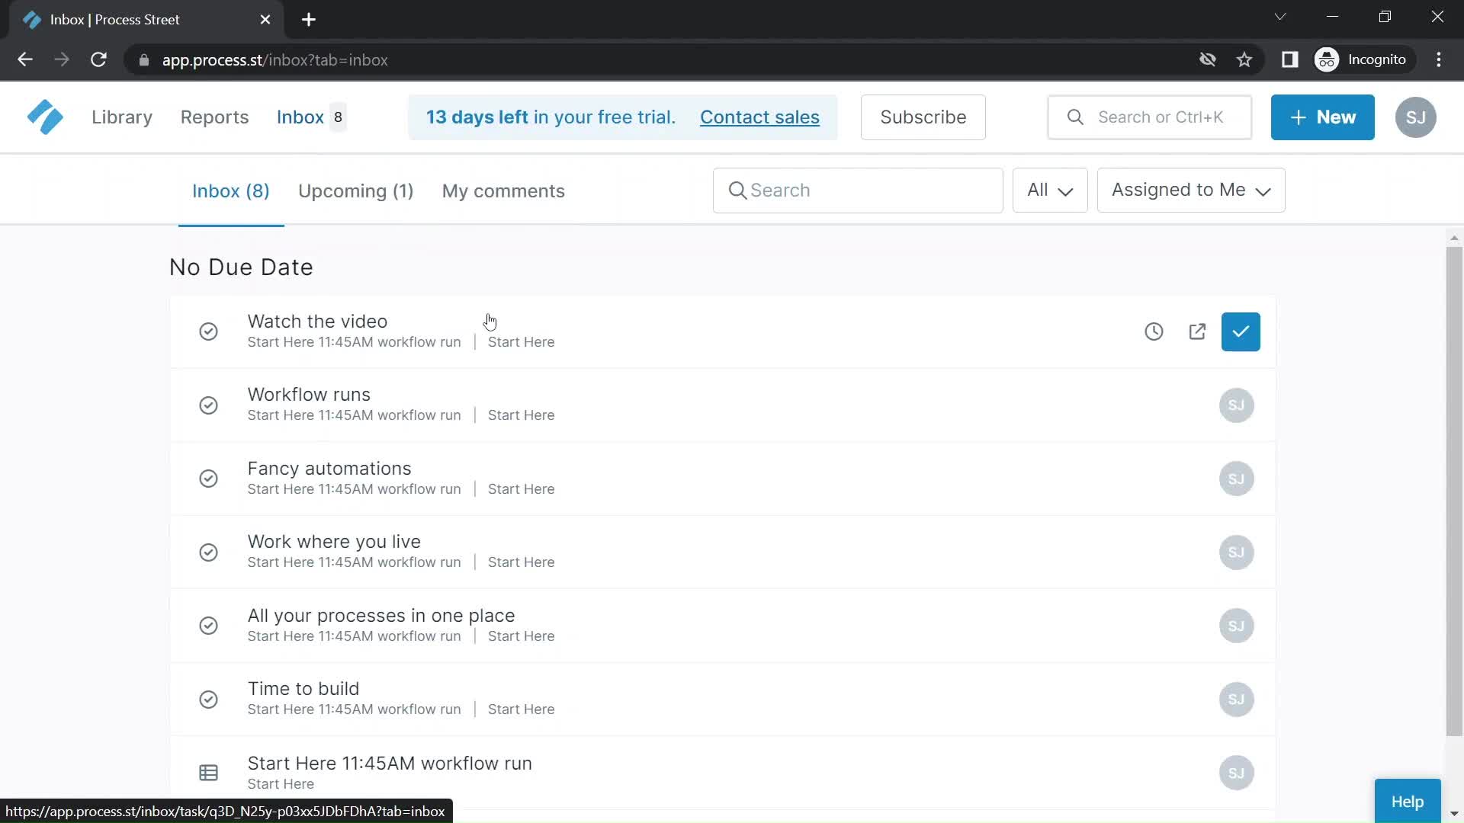Click the browser extensions icon in toolbar
1464x823 pixels.
tap(1290, 59)
